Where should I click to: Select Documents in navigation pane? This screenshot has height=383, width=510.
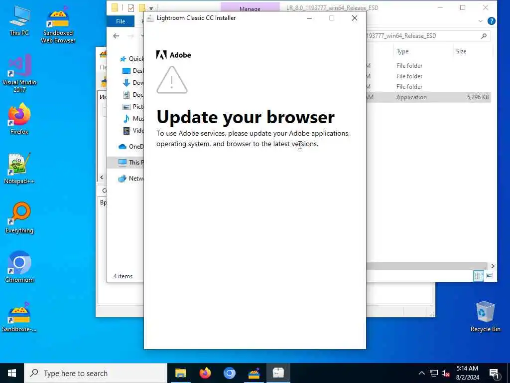[x=132, y=94]
